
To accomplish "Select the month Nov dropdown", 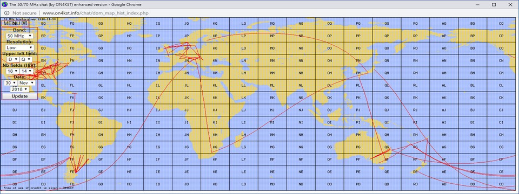I will (x=26, y=83).
